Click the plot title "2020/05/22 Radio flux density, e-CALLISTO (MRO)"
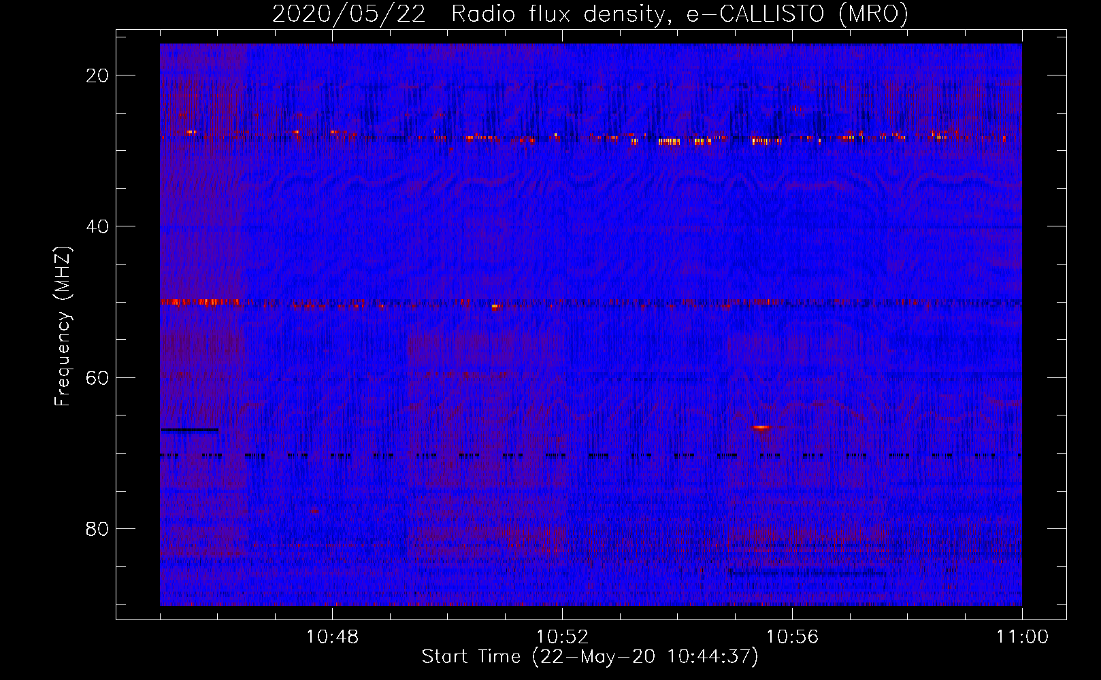1101x680 pixels. [590, 14]
